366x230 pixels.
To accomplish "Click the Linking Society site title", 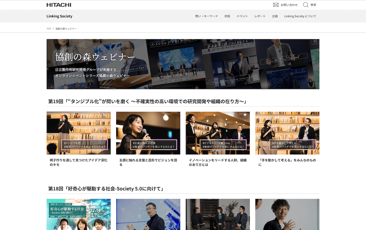I will [59, 16].
